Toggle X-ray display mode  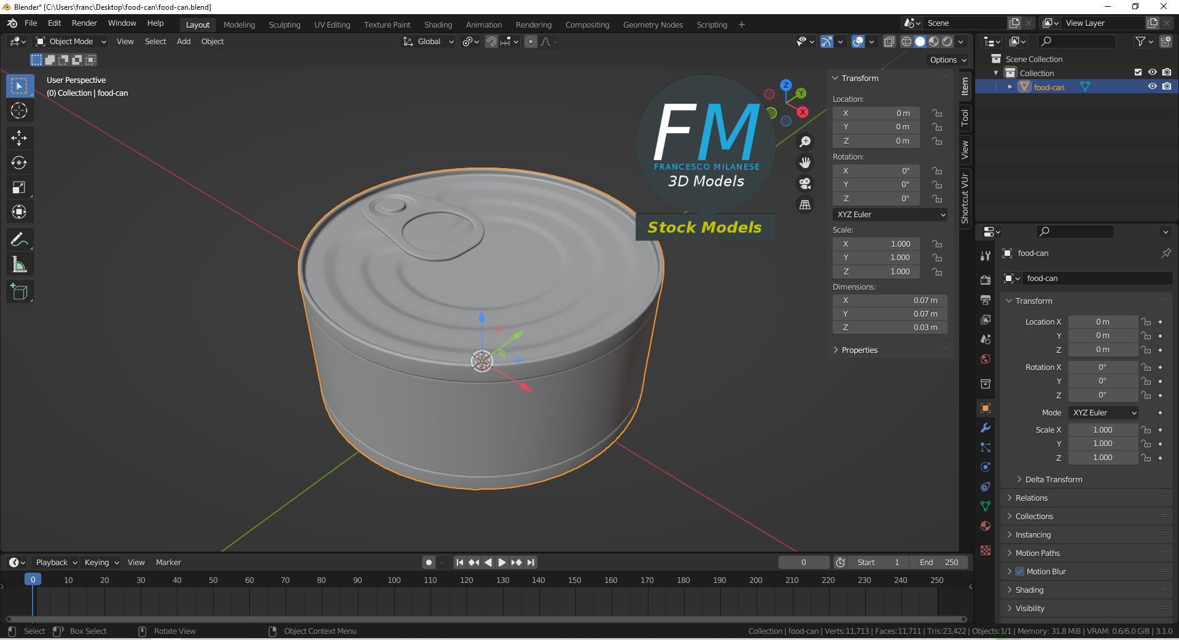click(x=889, y=42)
